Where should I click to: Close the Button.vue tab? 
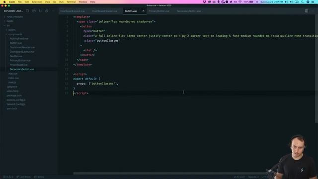[144, 11]
